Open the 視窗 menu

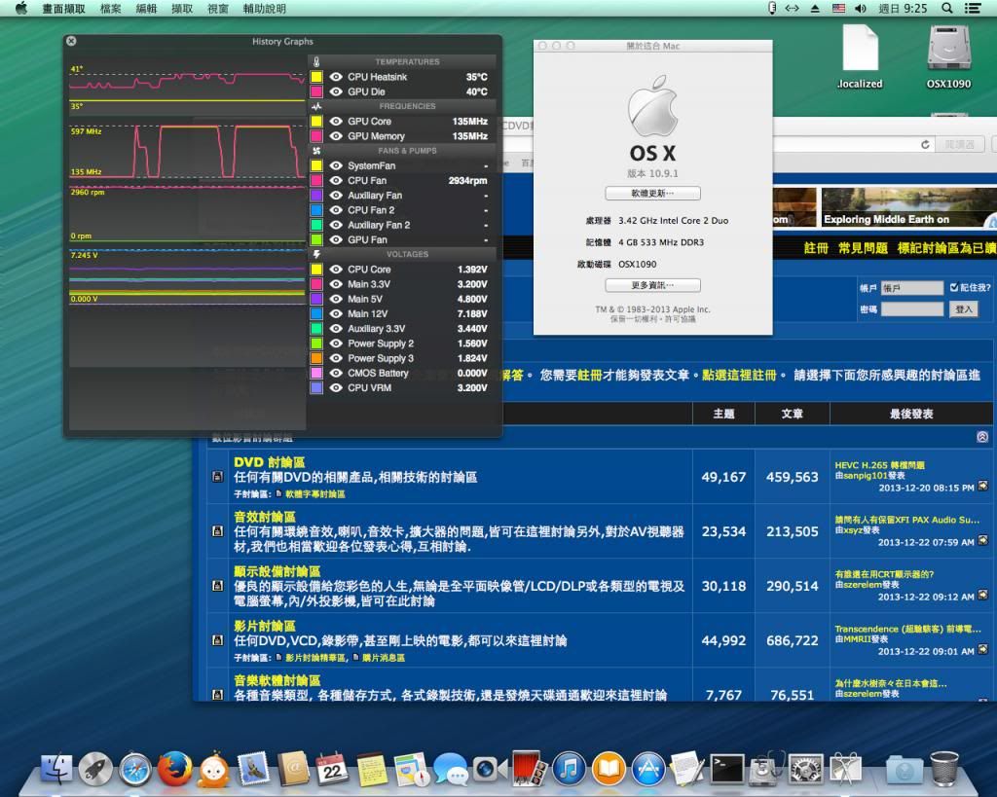tap(217, 8)
